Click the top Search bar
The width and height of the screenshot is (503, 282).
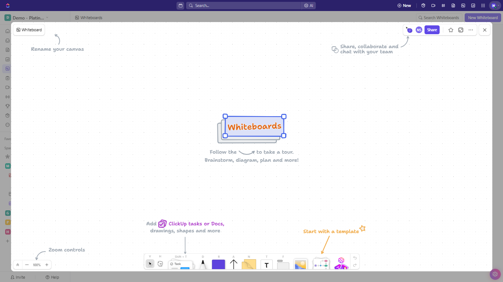coord(244,6)
